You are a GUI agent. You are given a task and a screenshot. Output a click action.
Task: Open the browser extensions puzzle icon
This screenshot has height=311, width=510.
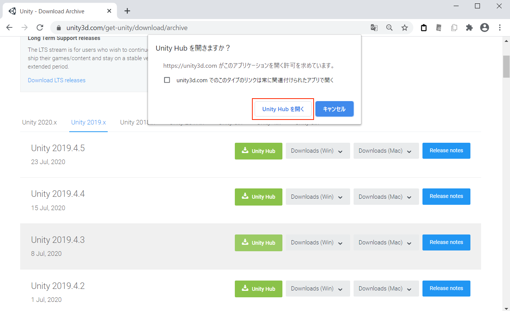(469, 28)
